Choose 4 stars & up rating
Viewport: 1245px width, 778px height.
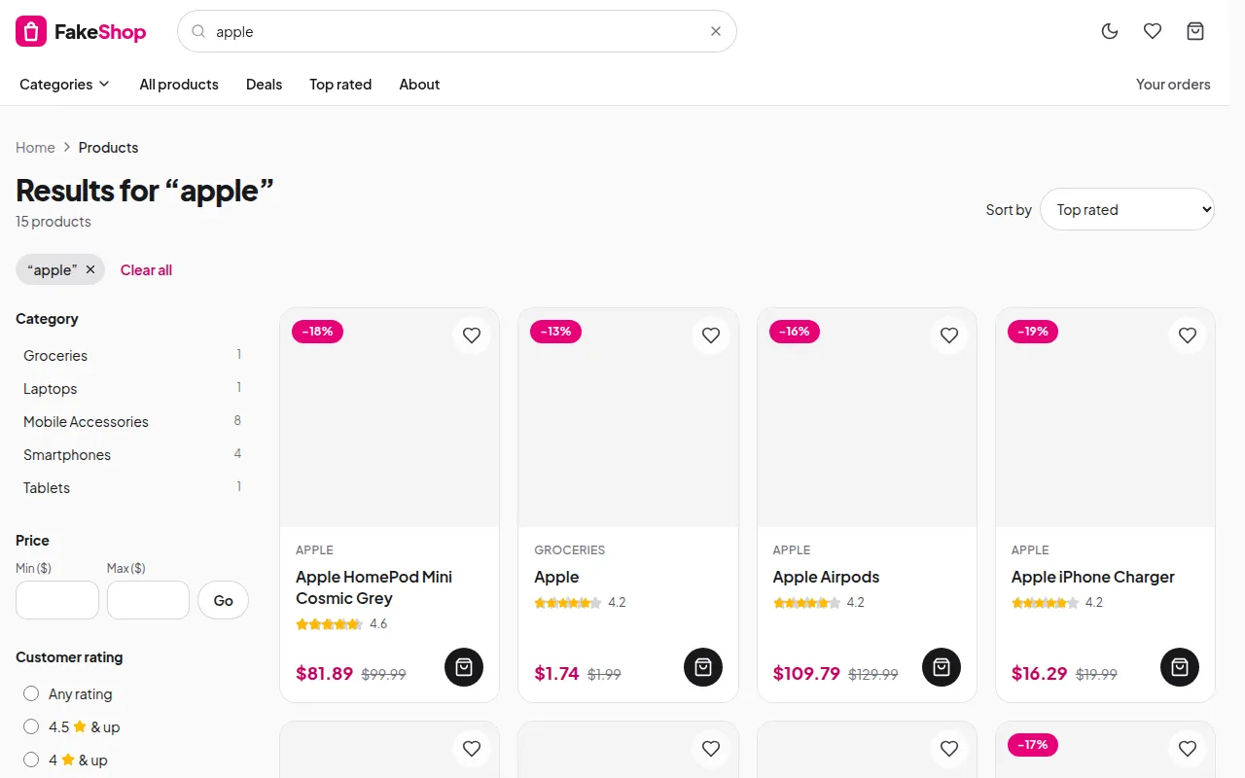(x=31, y=760)
